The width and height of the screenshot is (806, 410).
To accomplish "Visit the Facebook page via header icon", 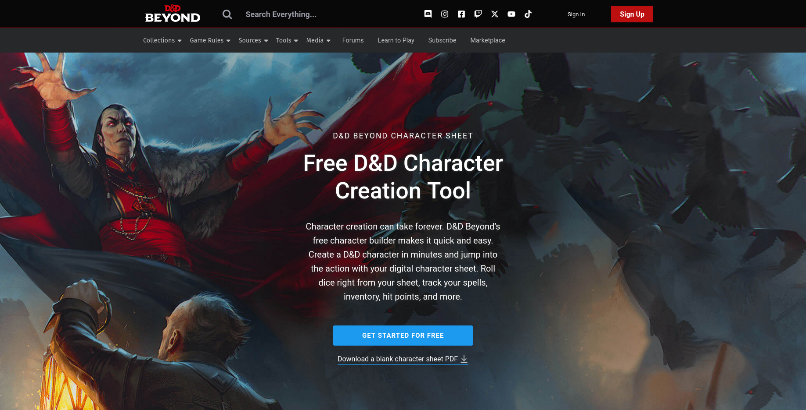I will (x=461, y=14).
